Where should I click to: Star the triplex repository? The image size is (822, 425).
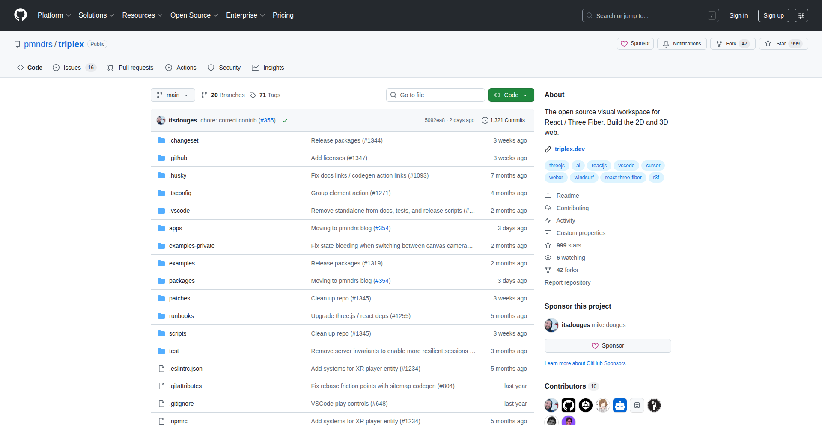(783, 44)
